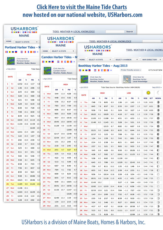Select the sun icon above RISE and SET
This screenshot has height=230, width=163.
pos(148,93)
